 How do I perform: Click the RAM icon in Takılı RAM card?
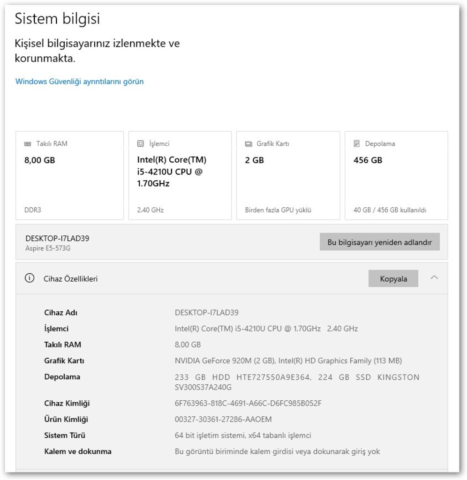pos(28,143)
